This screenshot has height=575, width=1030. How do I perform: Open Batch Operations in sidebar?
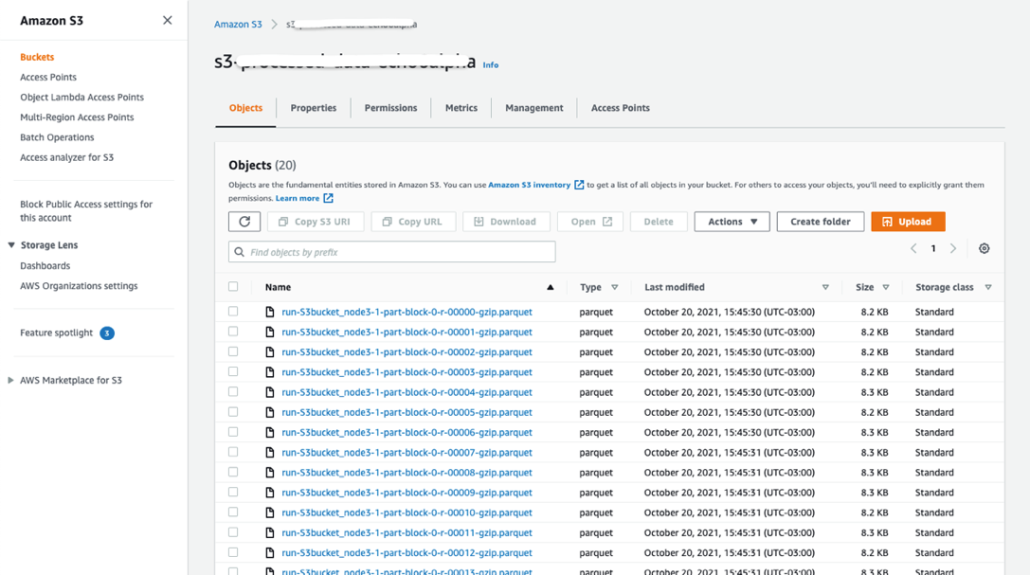point(57,137)
